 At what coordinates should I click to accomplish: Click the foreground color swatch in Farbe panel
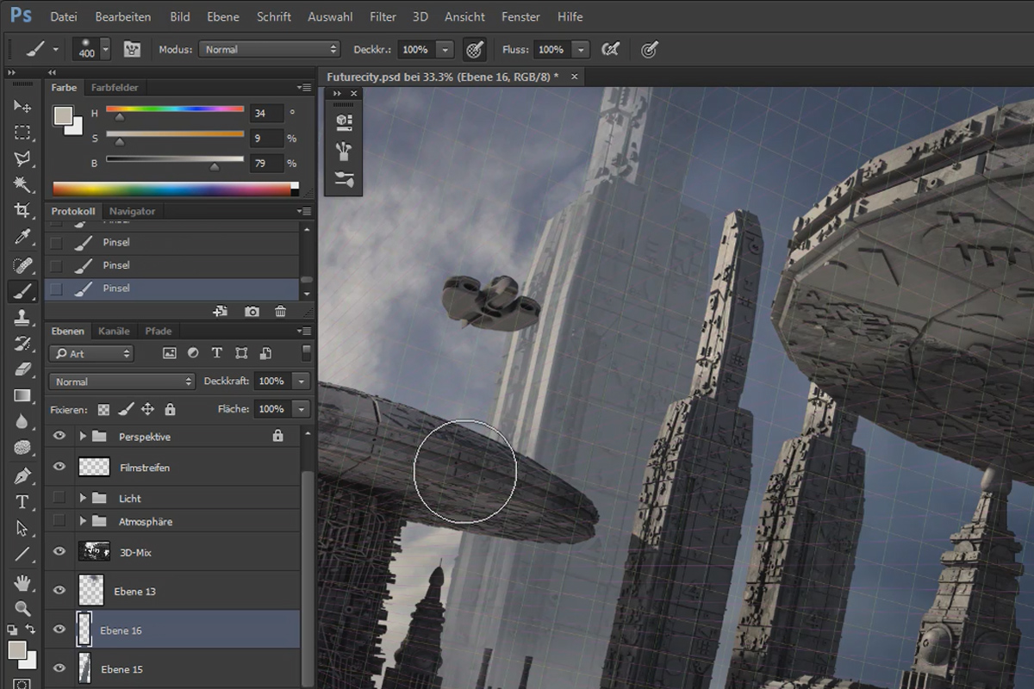pyautogui.click(x=64, y=115)
